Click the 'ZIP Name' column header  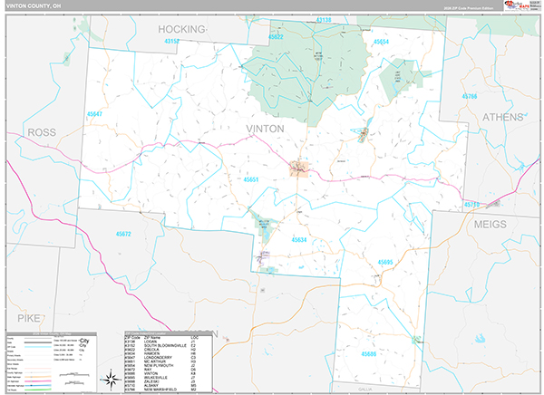(152, 337)
